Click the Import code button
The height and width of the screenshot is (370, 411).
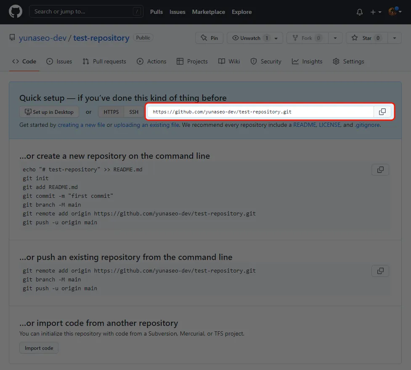(x=39, y=348)
